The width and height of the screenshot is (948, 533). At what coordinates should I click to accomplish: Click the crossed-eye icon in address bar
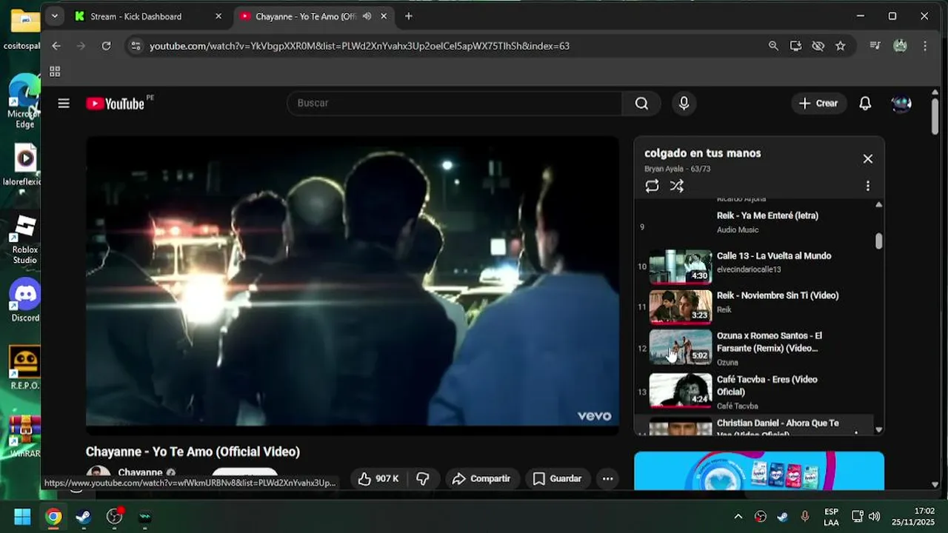click(818, 46)
